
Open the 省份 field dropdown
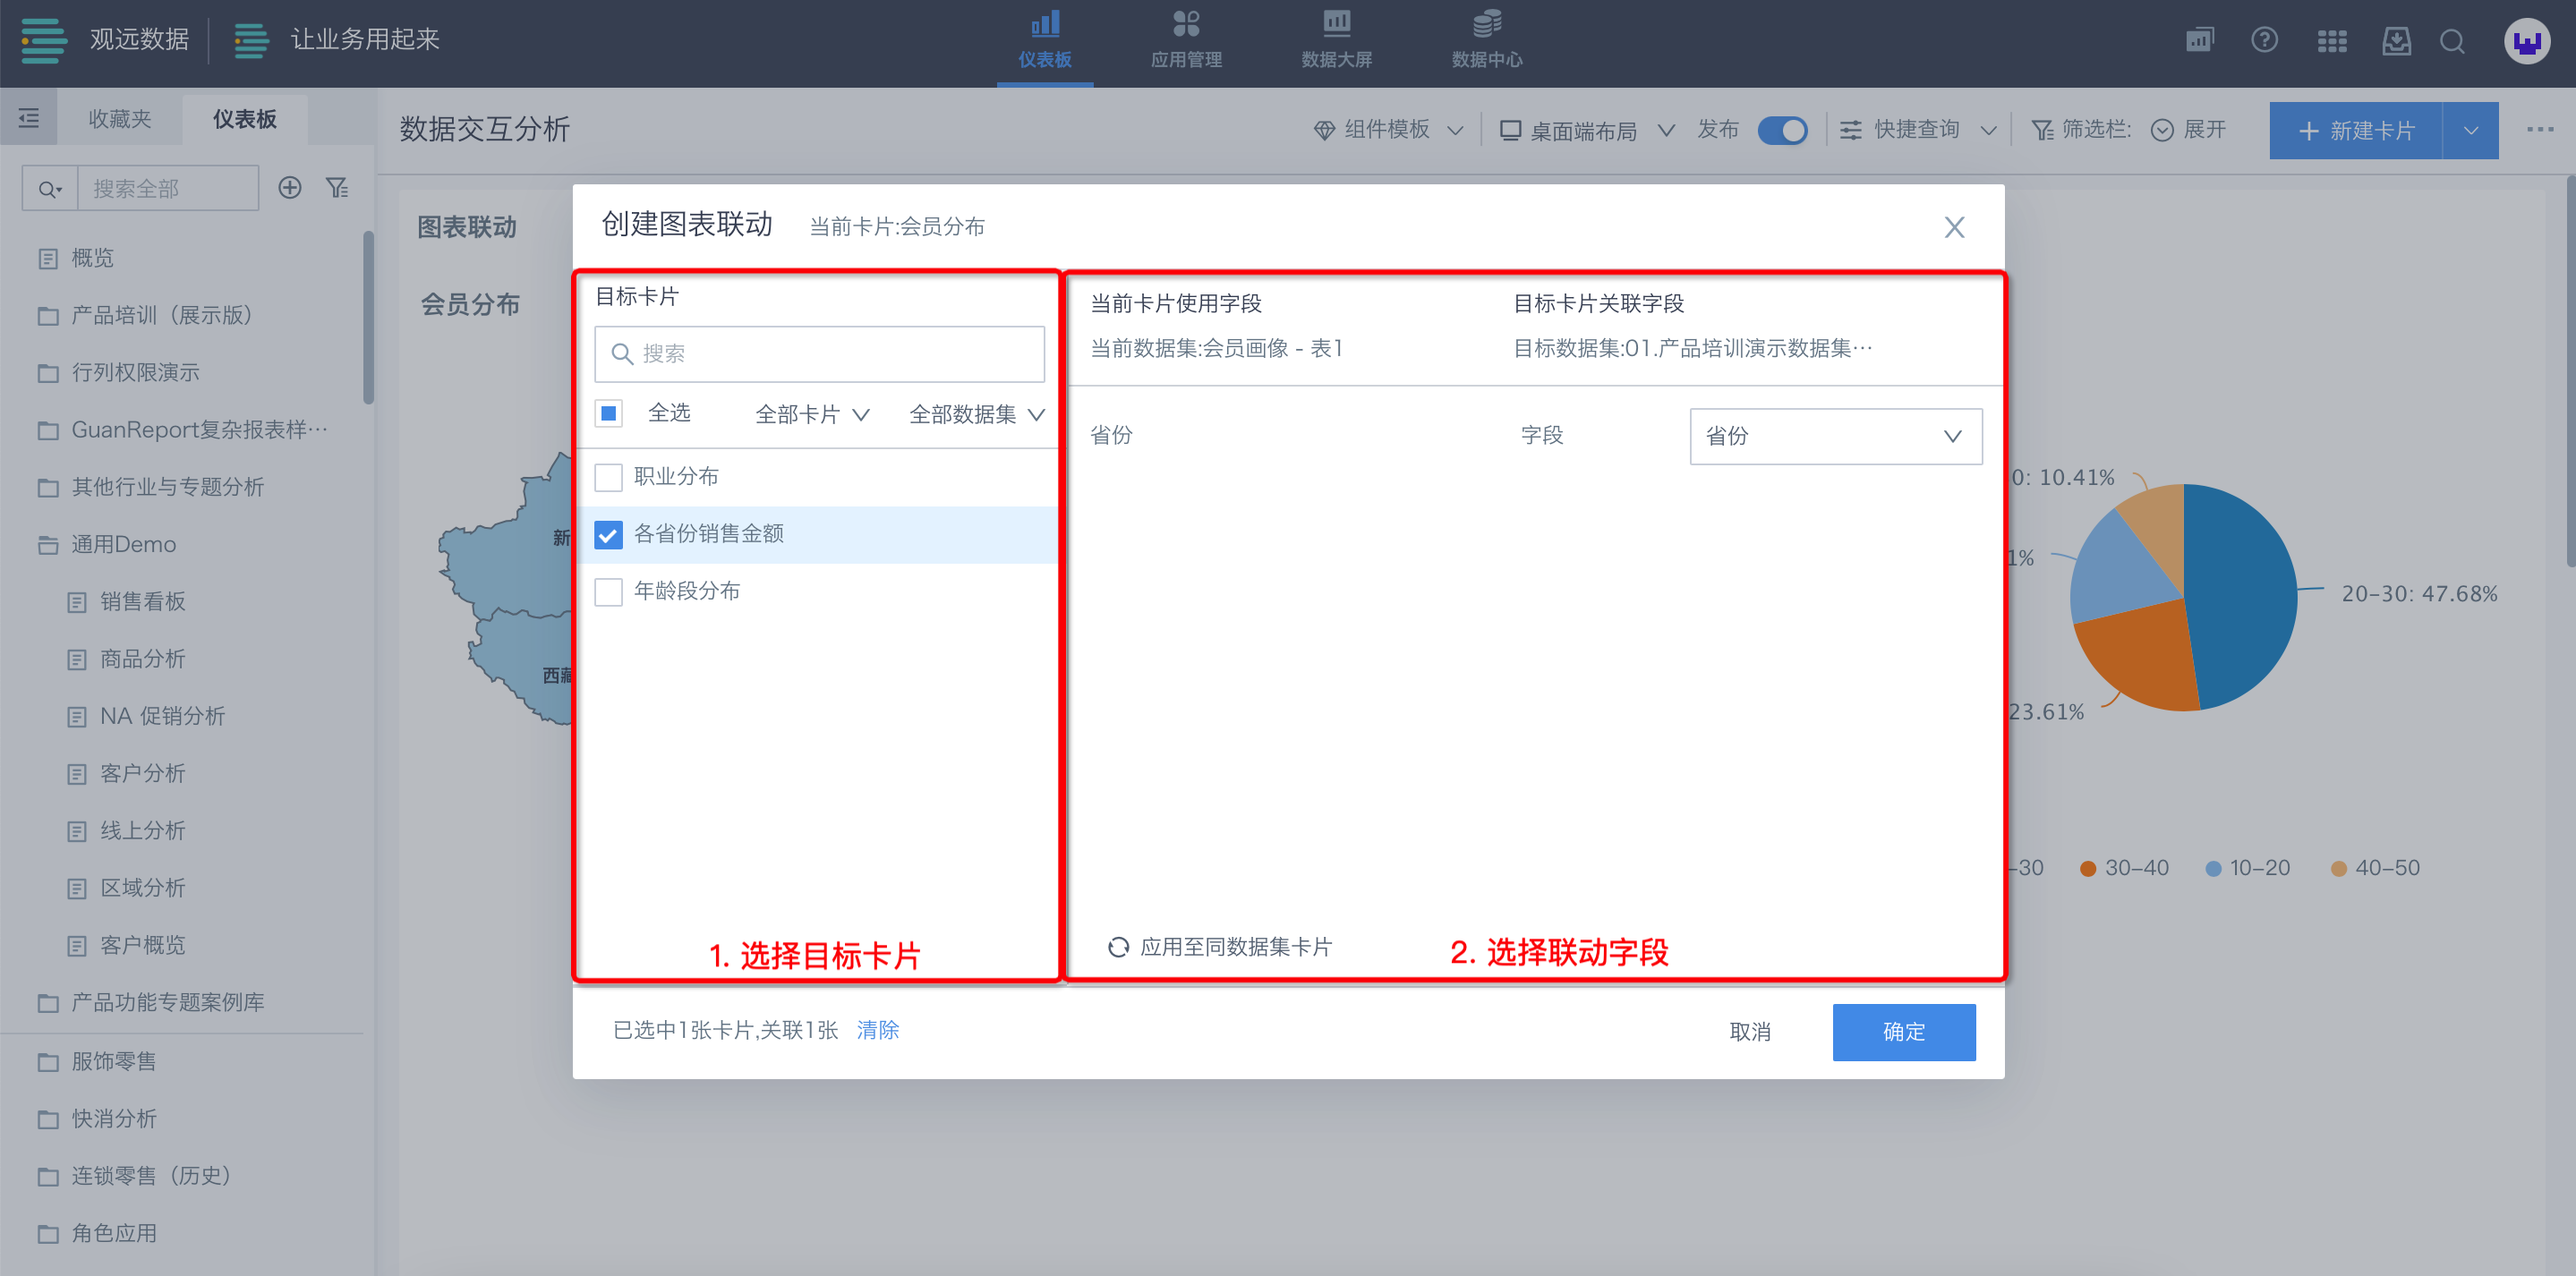1835,436
